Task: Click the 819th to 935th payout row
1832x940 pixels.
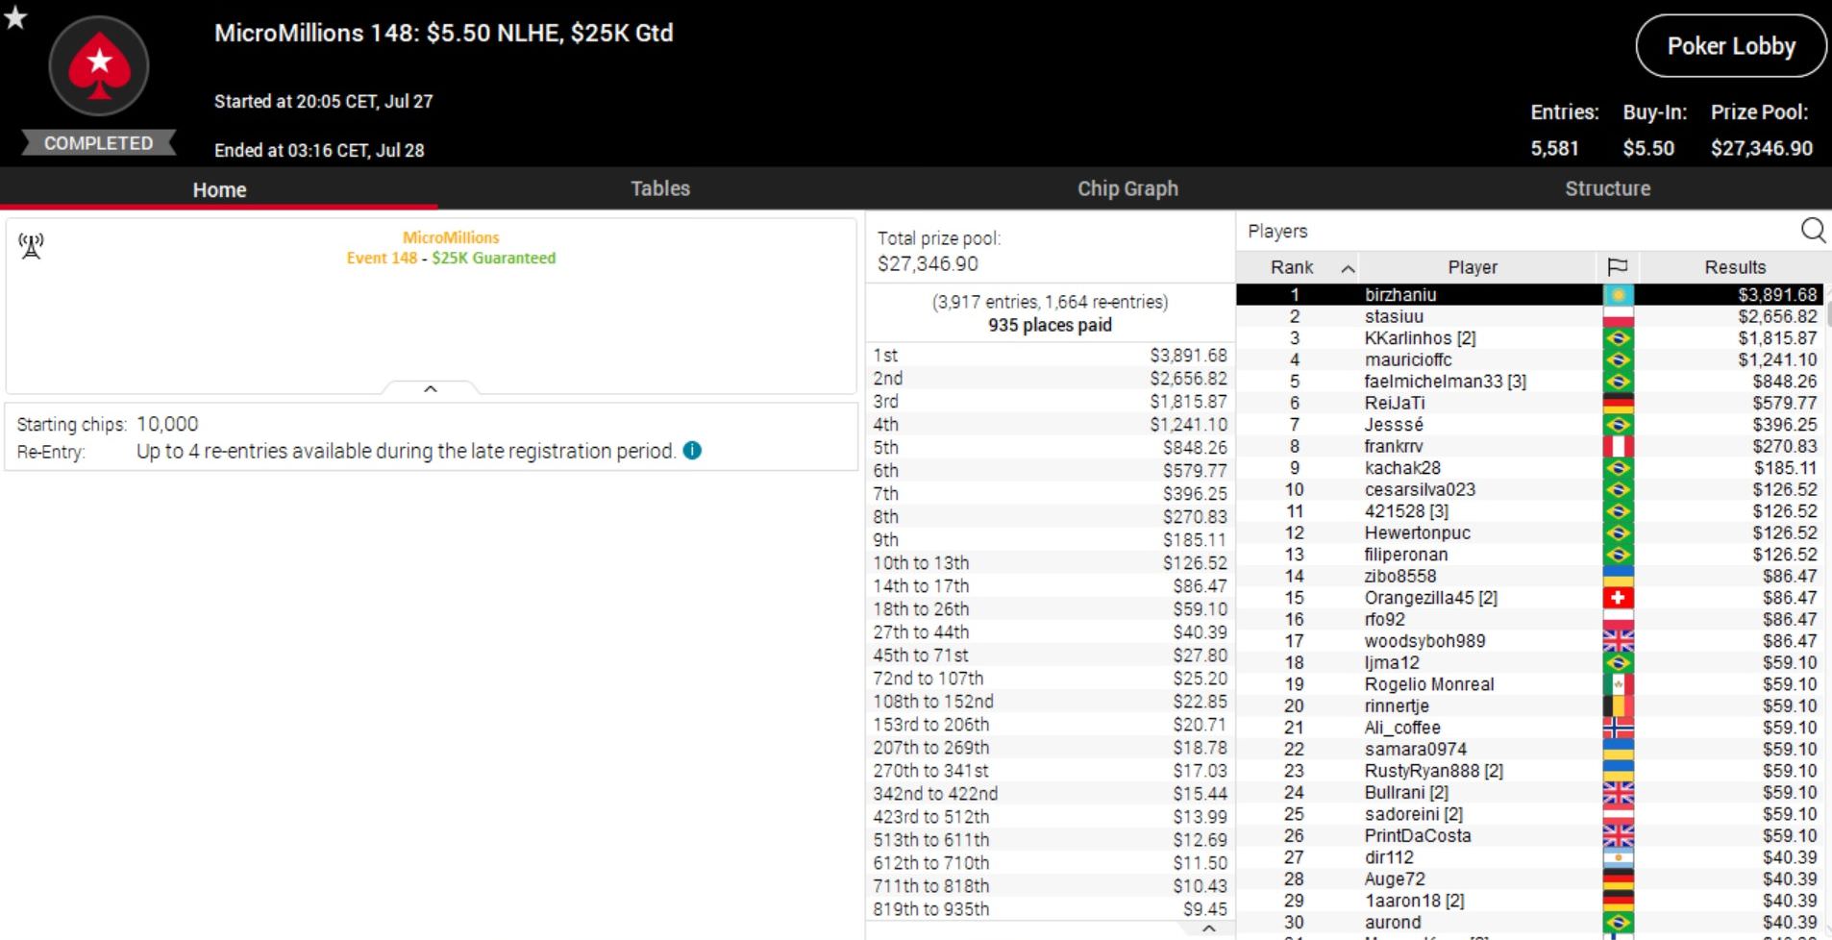Action: pyautogui.click(x=1050, y=909)
